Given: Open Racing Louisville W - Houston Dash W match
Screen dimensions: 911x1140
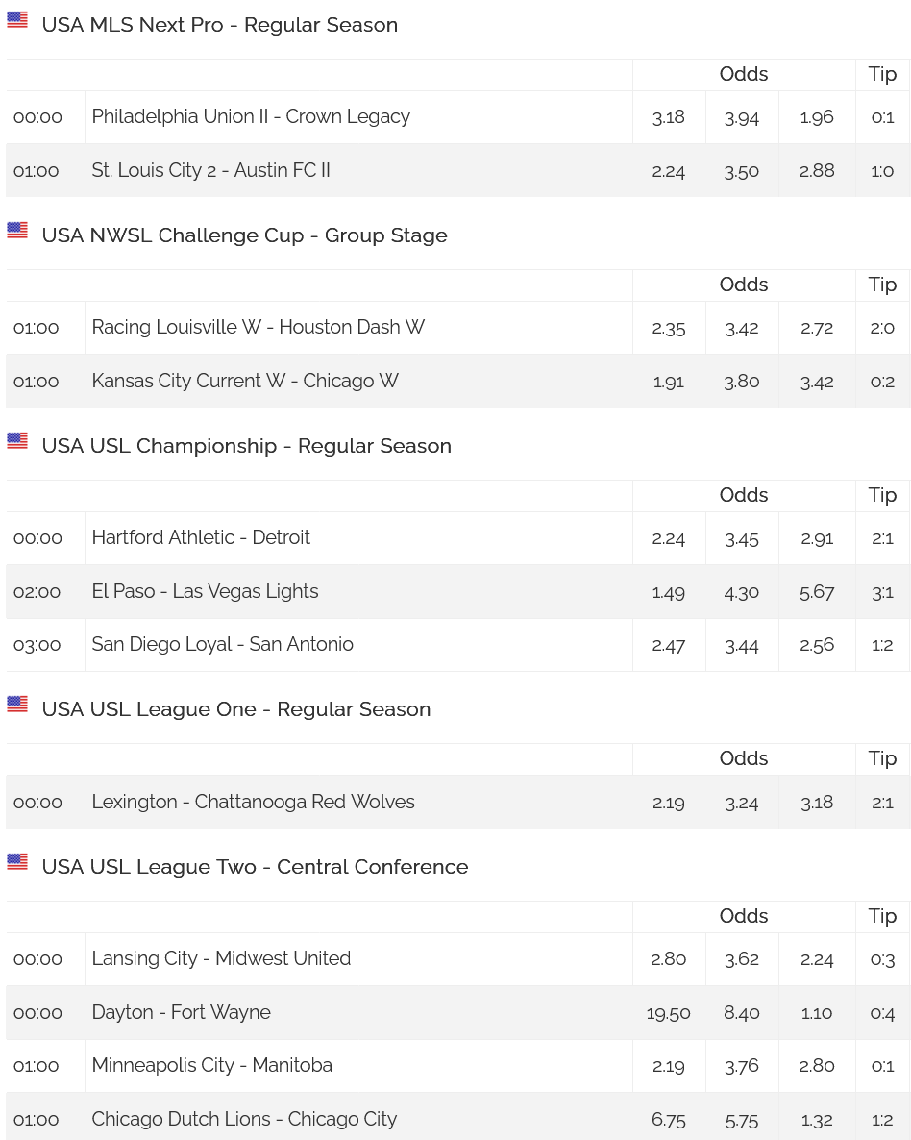Looking at the screenshot, I should pyautogui.click(x=259, y=327).
